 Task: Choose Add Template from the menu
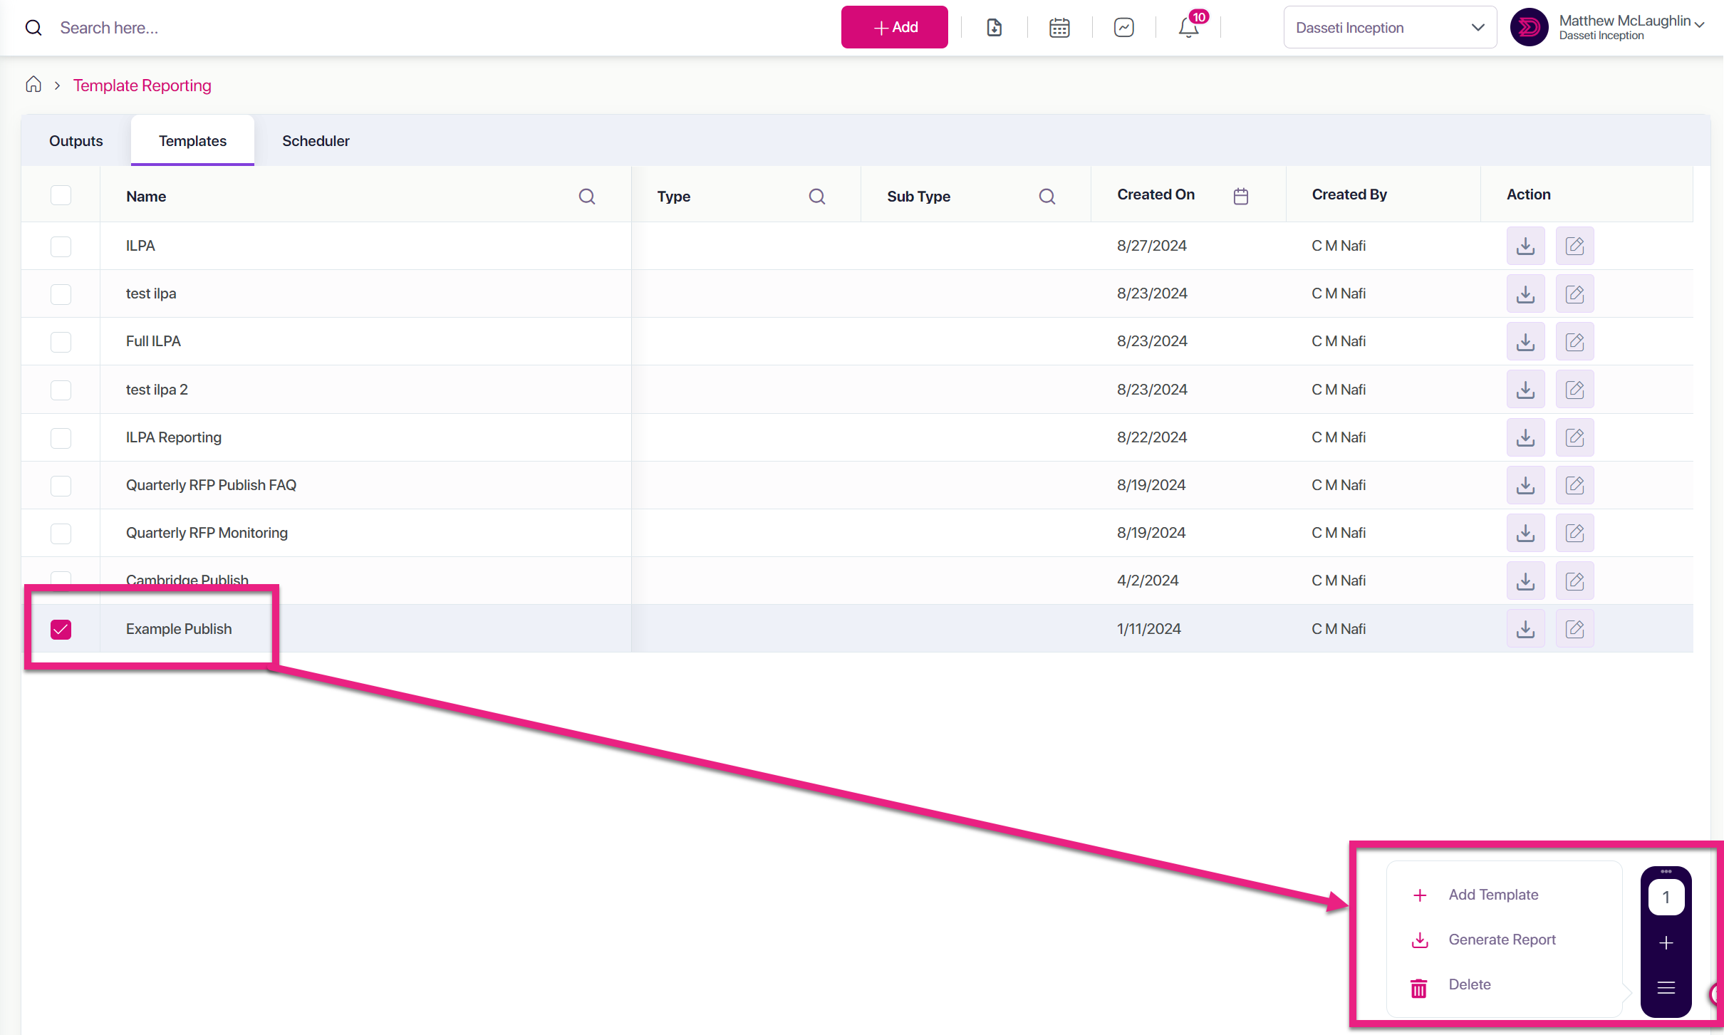pyautogui.click(x=1493, y=895)
